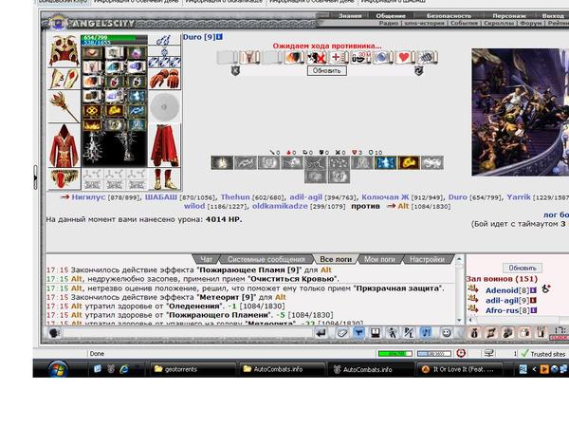Use the fire and shield scroll
This screenshot has width=569, height=427.
(294, 57)
